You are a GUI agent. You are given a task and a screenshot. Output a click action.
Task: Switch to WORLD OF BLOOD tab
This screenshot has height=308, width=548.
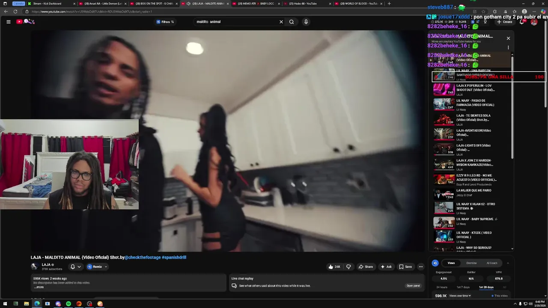(359, 3)
